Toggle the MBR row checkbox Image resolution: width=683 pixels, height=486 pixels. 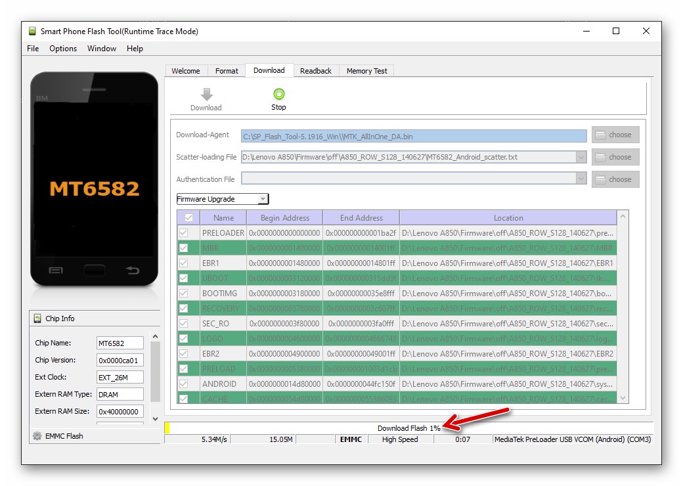coord(183,248)
